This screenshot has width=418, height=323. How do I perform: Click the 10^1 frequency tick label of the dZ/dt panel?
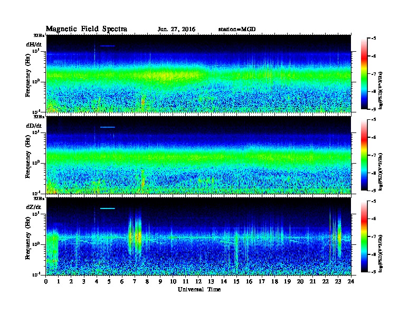(x=36, y=213)
